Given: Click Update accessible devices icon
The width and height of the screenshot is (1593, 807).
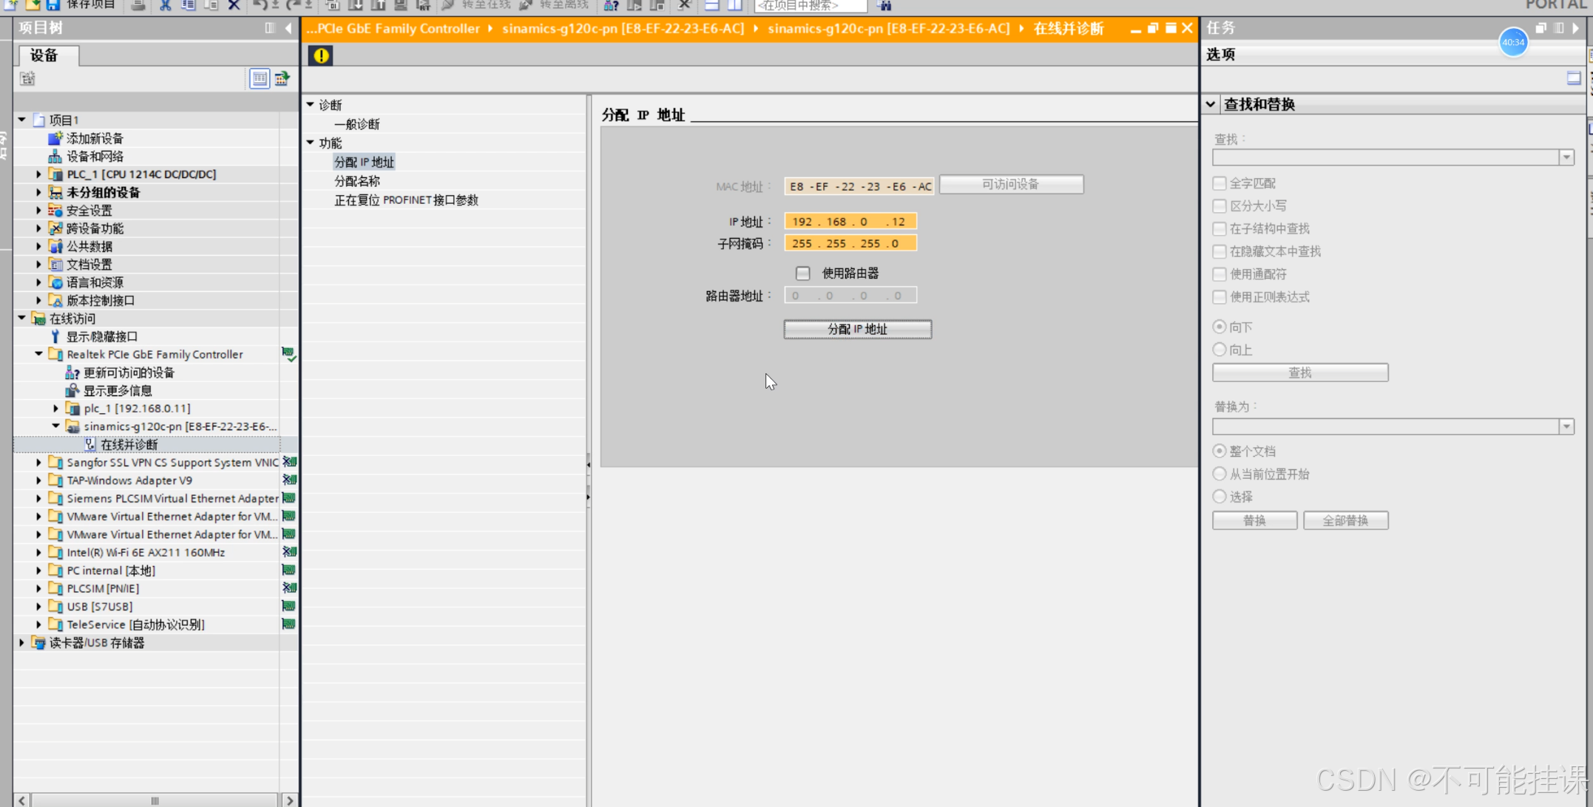Looking at the screenshot, I should [x=72, y=372].
